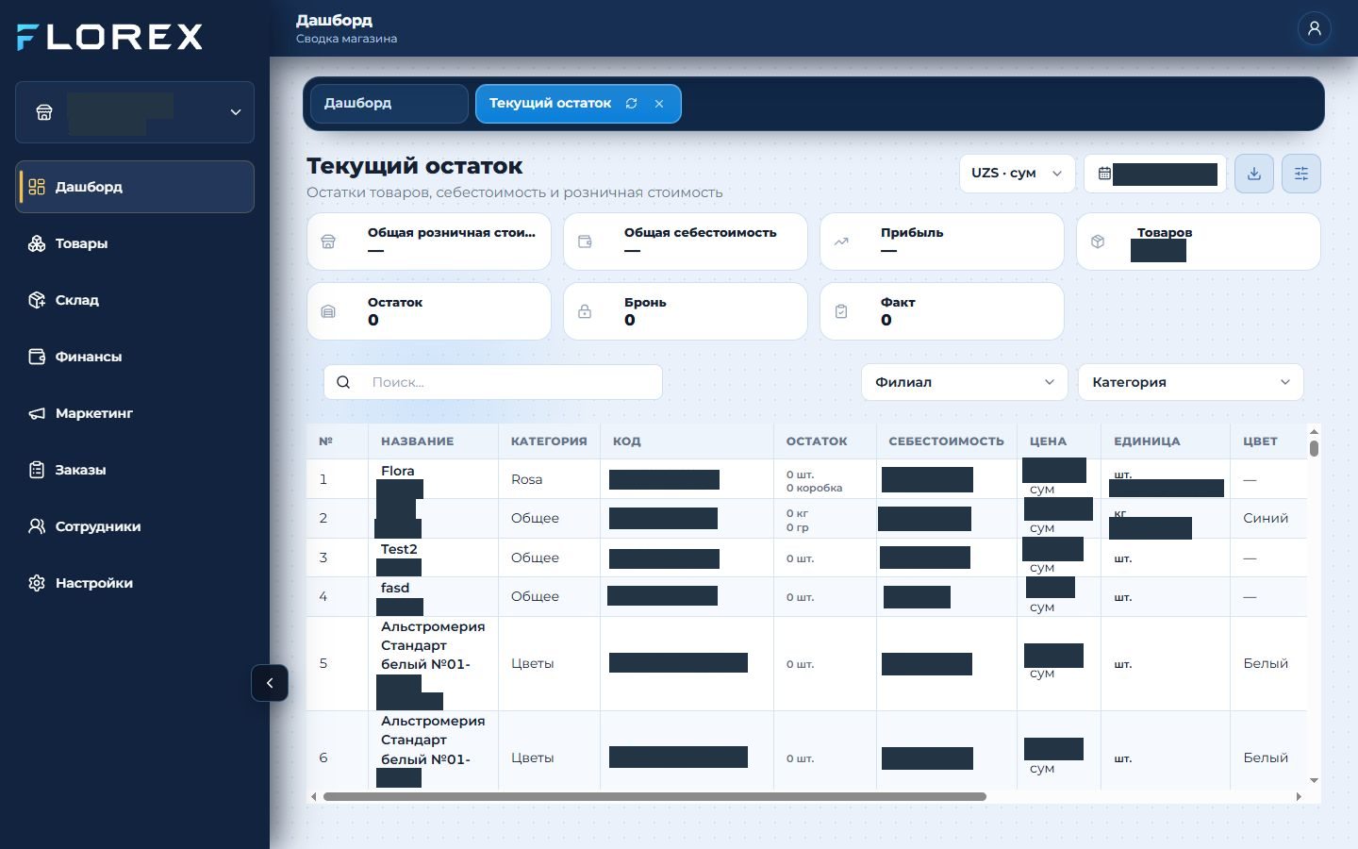The height and width of the screenshot is (849, 1358).
Task: Click the Заказы clipboard icon
Action: (37, 470)
